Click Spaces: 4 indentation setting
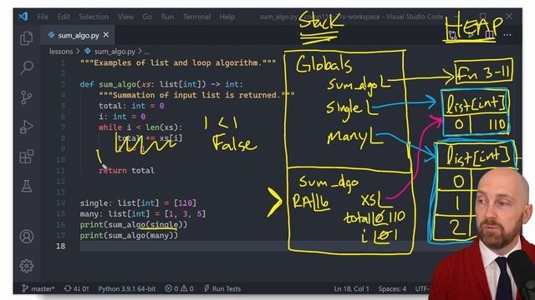 (392, 289)
